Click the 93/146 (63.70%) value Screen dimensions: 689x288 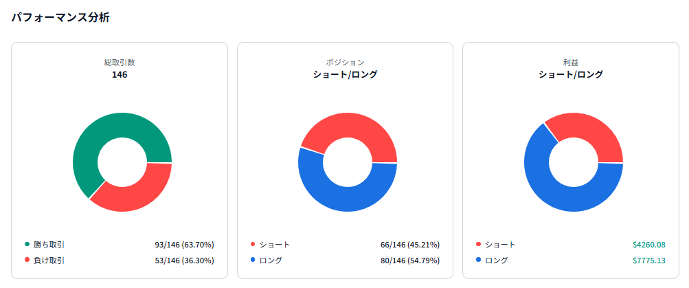point(185,244)
